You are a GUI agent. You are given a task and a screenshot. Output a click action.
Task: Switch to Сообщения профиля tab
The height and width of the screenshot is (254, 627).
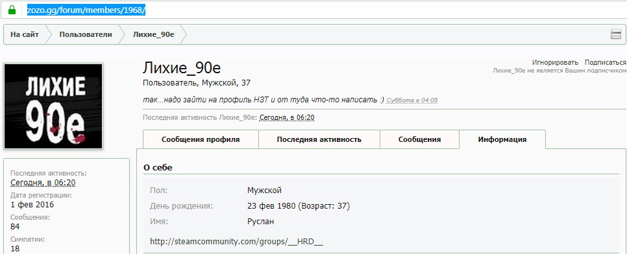tap(201, 139)
